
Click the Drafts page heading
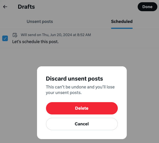pos(26,7)
